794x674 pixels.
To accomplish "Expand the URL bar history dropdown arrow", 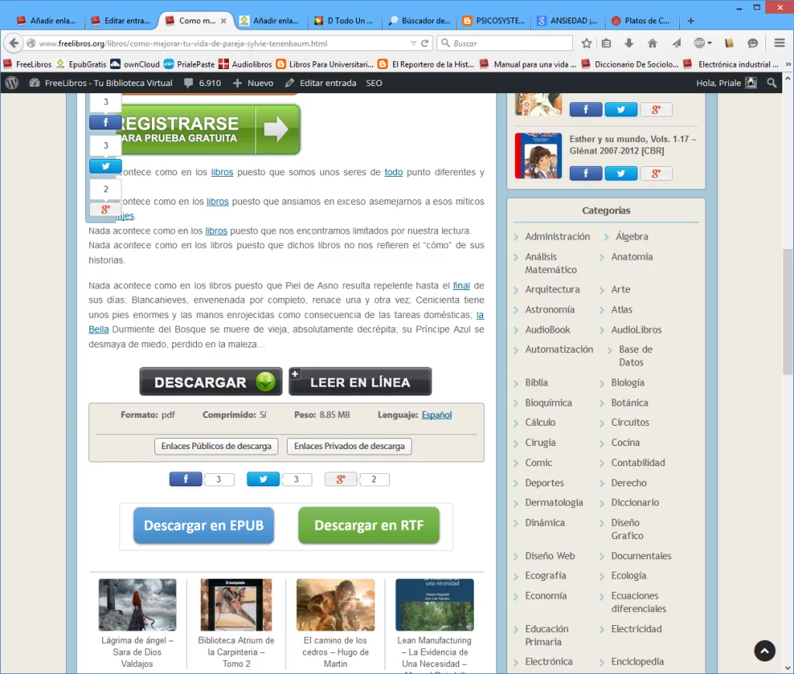I will (x=413, y=43).
